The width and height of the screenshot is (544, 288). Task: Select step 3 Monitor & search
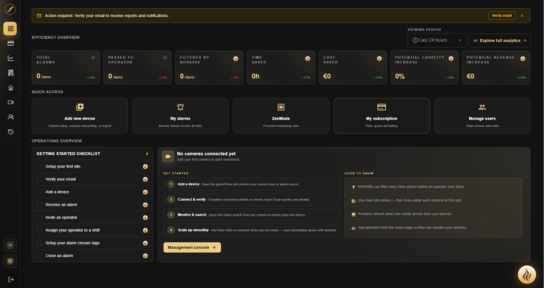[252, 215]
